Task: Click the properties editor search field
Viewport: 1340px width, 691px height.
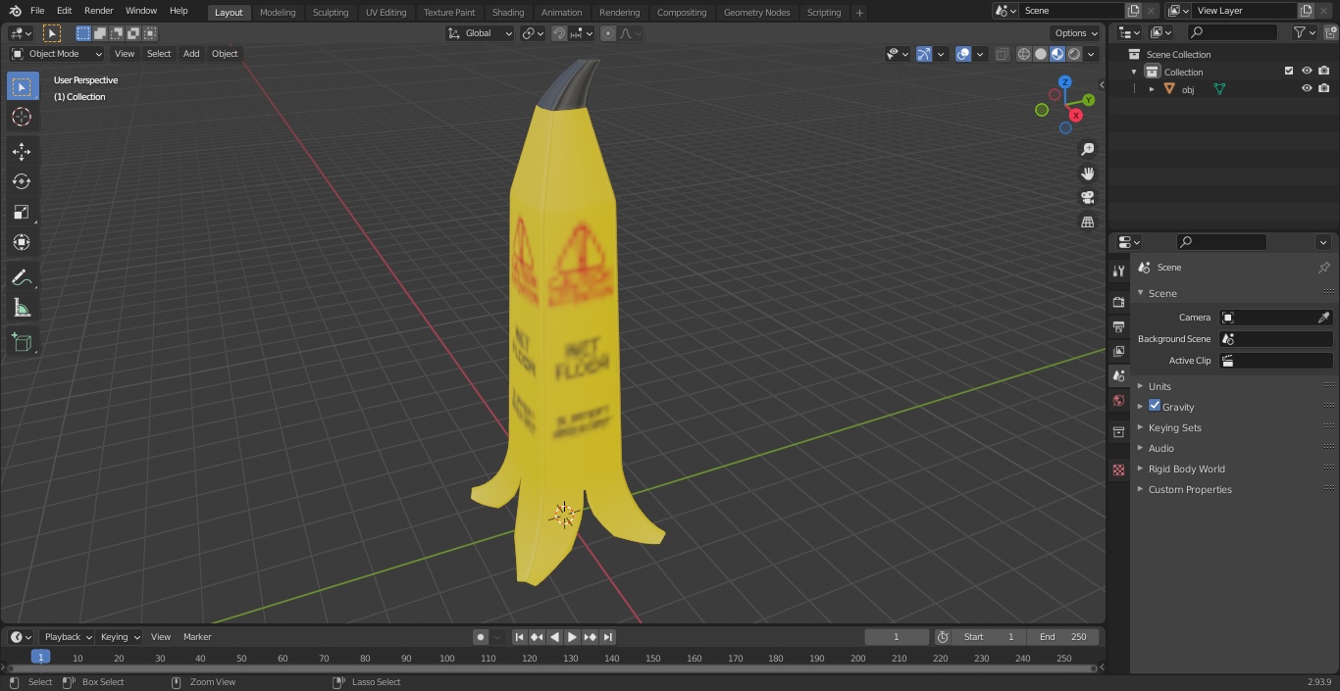Action: coord(1221,242)
